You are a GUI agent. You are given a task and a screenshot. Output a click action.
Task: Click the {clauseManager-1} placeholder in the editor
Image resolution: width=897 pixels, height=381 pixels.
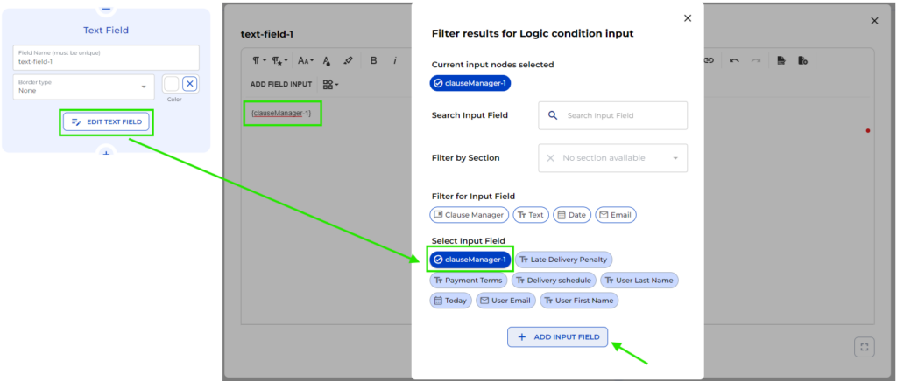pyautogui.click(x=281, y=113)
